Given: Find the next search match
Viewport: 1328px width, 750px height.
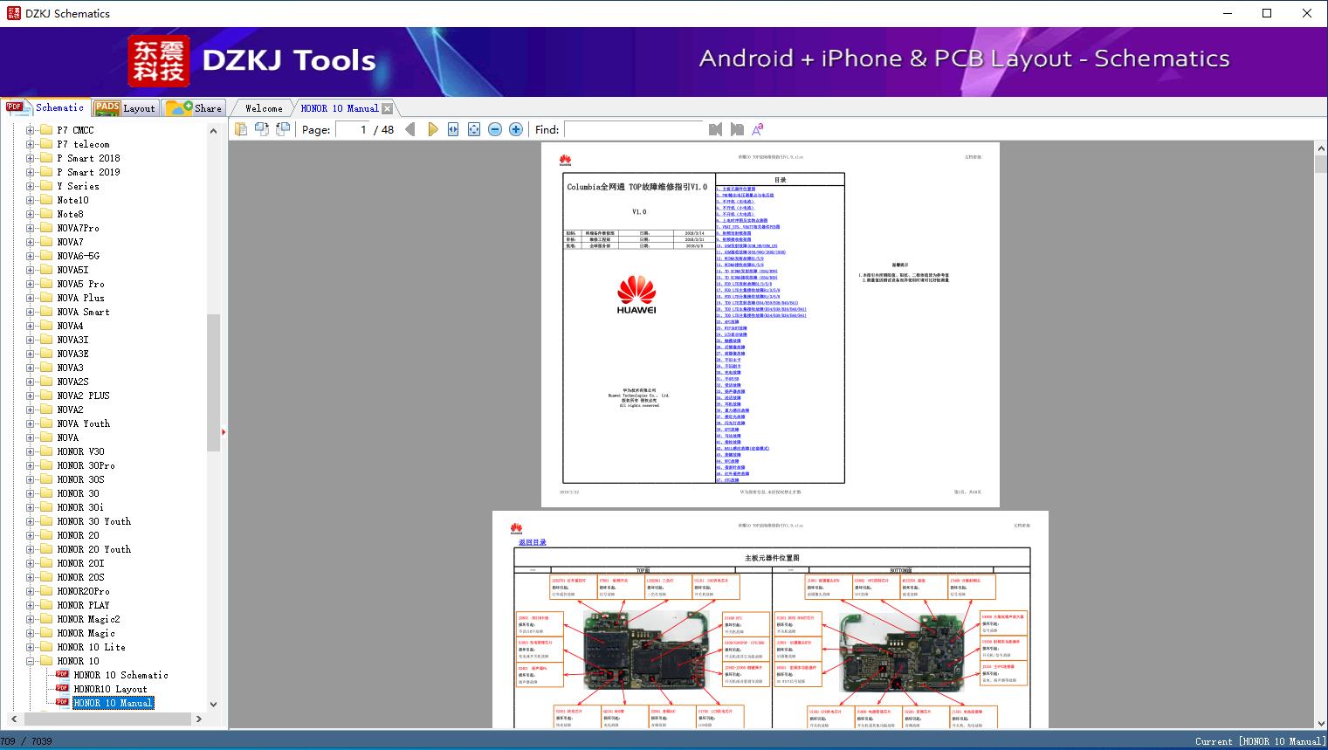Looking at the screenshot, I should pyautogui.click(x=737, y=129).
